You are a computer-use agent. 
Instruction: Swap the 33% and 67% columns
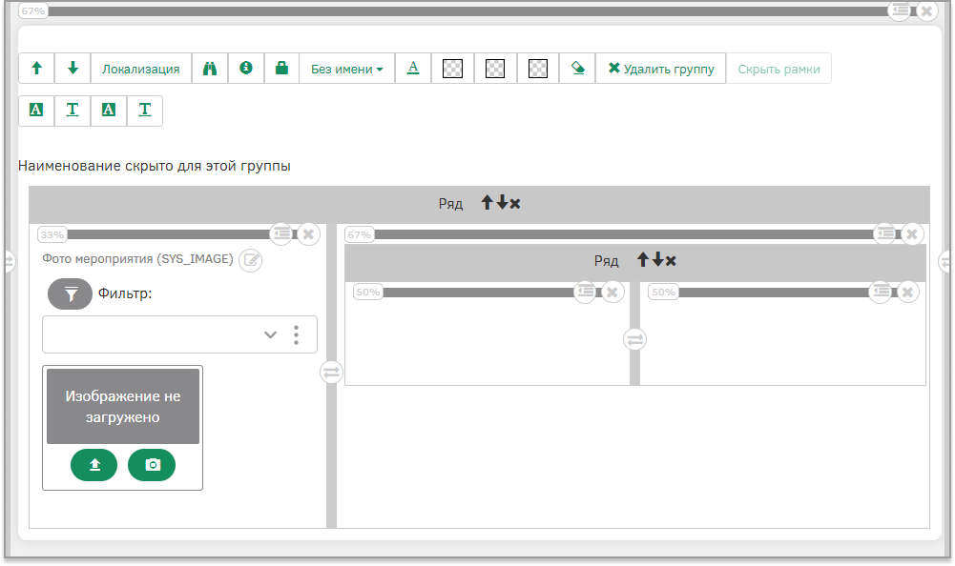click(x=331, y=372)
